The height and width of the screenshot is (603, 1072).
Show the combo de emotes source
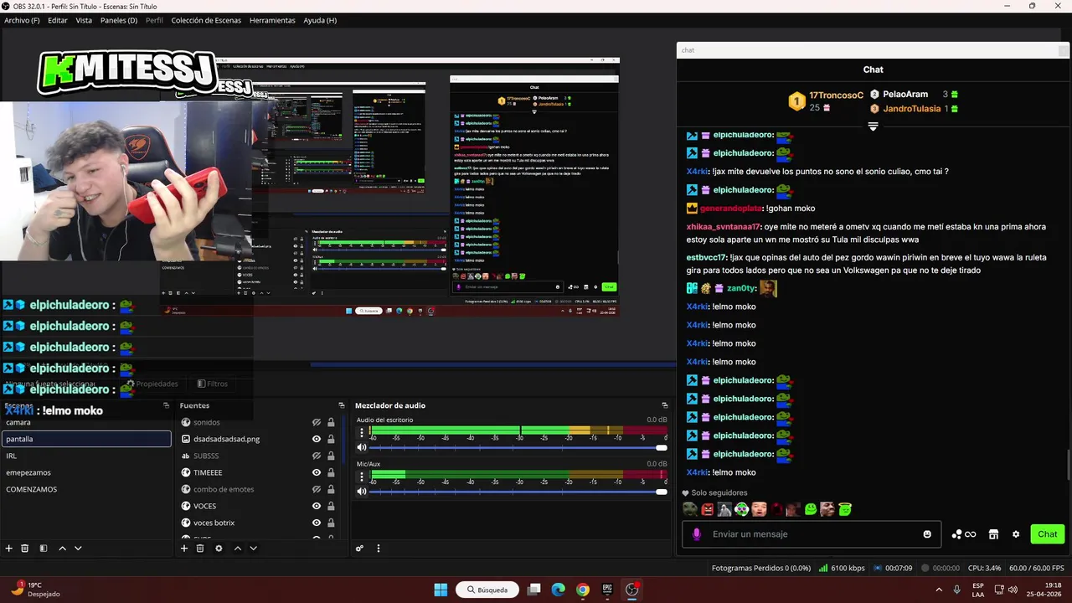(x=317, y=489)
